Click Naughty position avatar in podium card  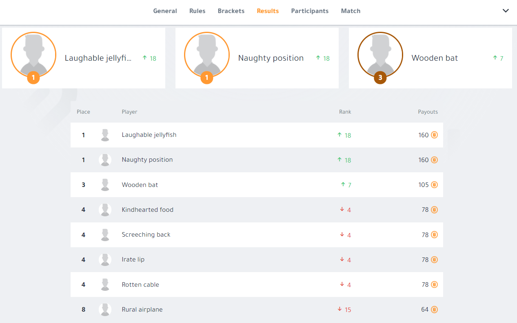tap(206, 55)
